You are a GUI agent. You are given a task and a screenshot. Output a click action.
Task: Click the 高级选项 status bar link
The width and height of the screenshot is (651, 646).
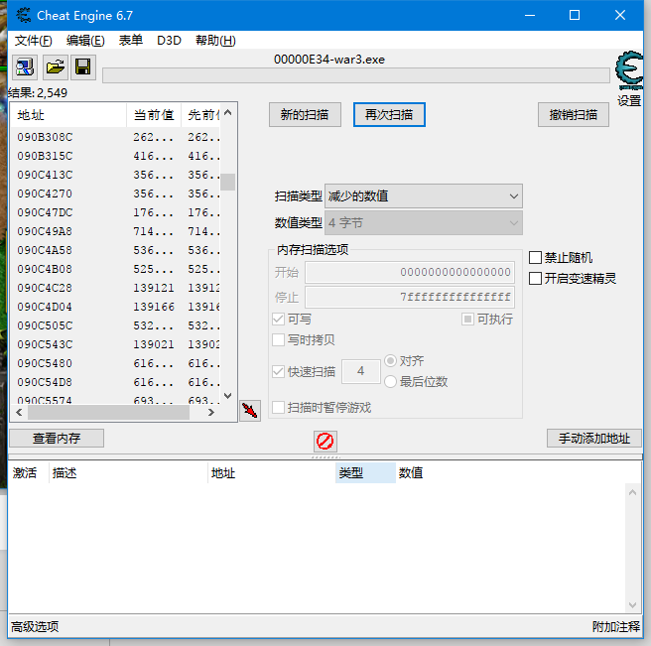35,626
